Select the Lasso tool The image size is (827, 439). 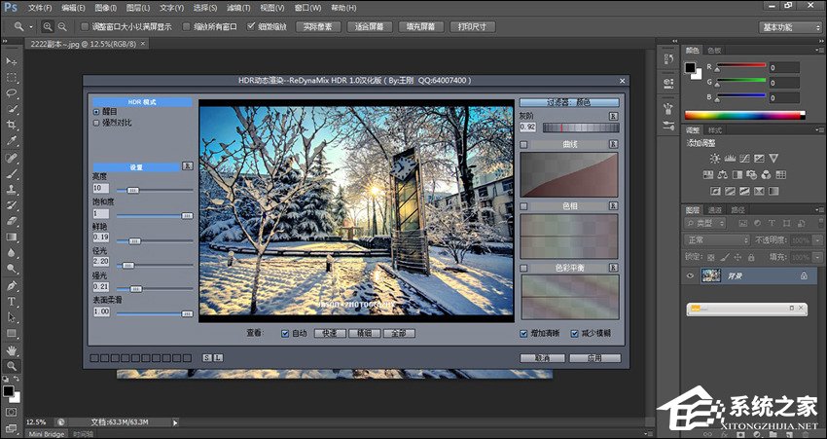pos(12,92)
